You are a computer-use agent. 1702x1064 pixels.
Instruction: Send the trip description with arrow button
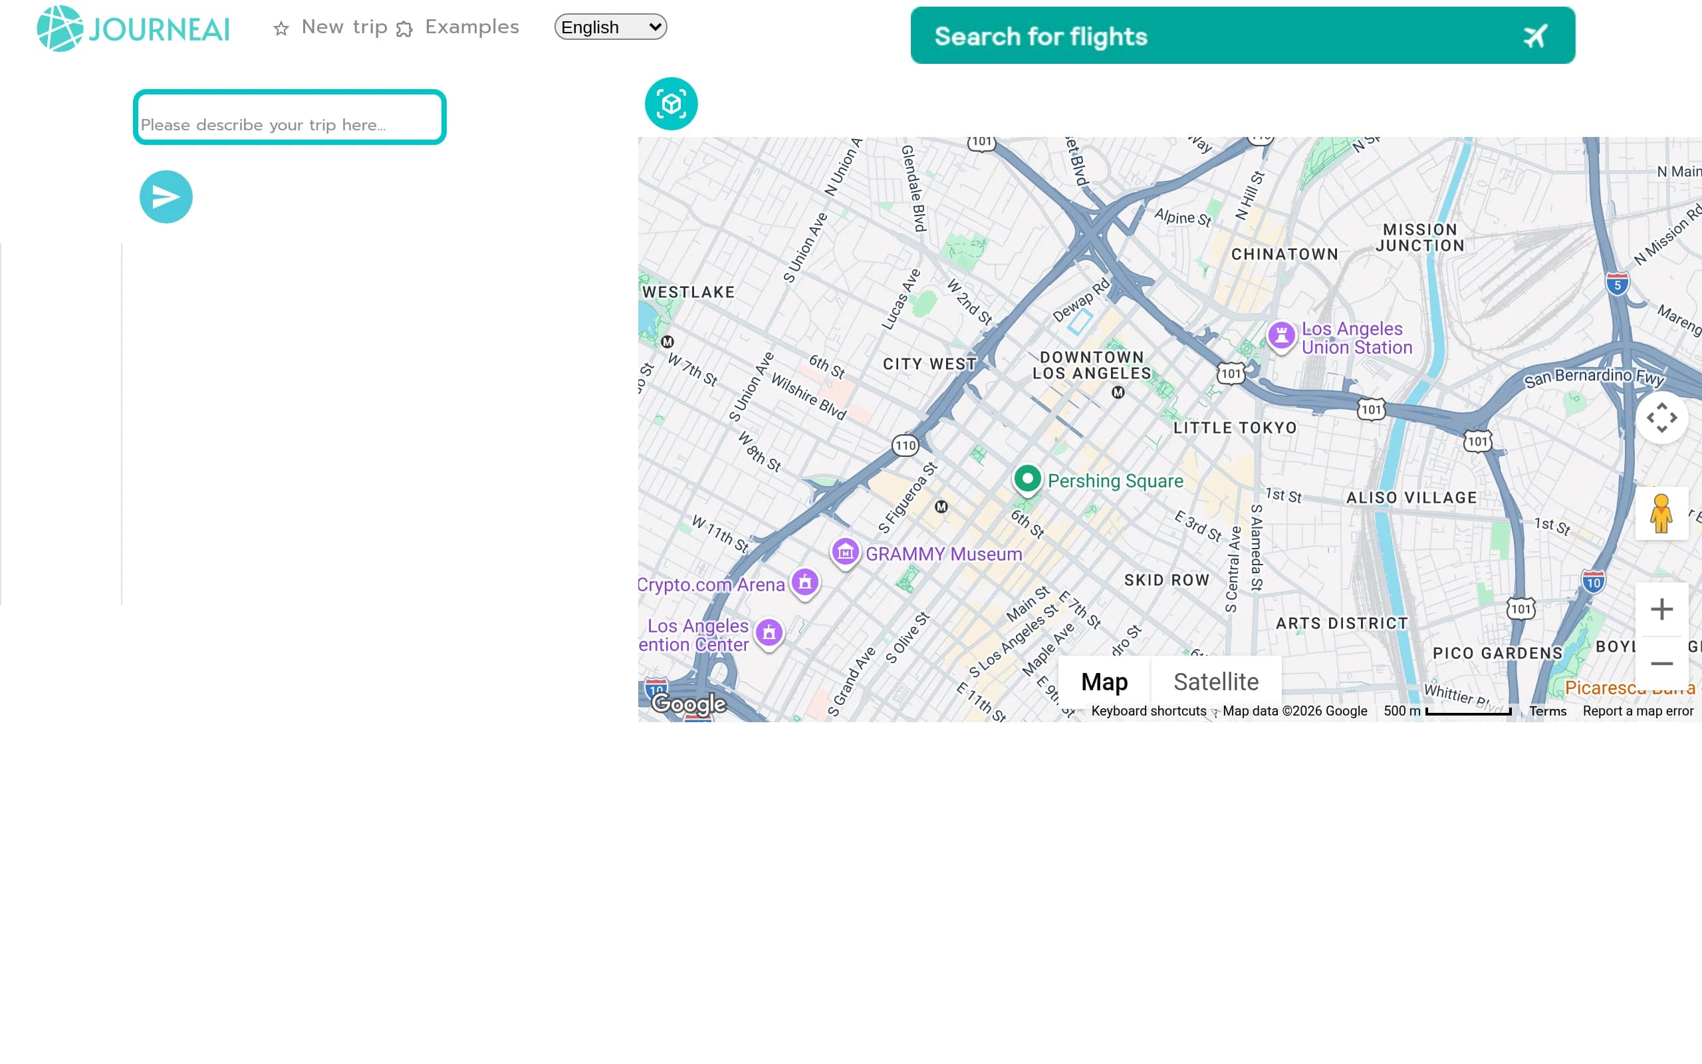166,197
